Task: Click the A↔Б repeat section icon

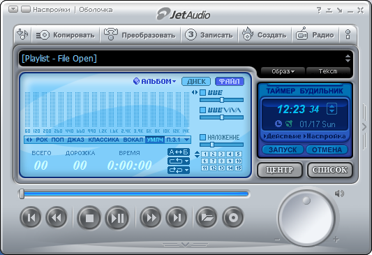Action: 179,152
